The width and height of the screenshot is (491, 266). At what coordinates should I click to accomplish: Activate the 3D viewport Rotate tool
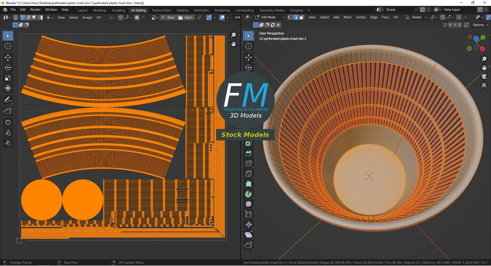click(x=249, y=68)
